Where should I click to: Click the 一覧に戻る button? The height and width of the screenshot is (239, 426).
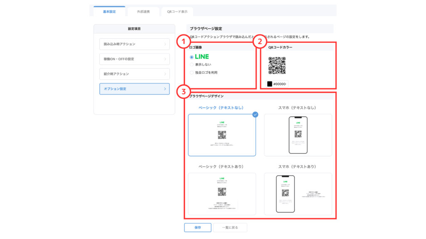230,227
